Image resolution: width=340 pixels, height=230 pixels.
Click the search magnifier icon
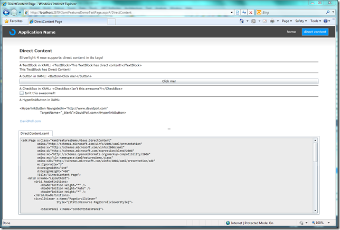click(x=328, y=12)
